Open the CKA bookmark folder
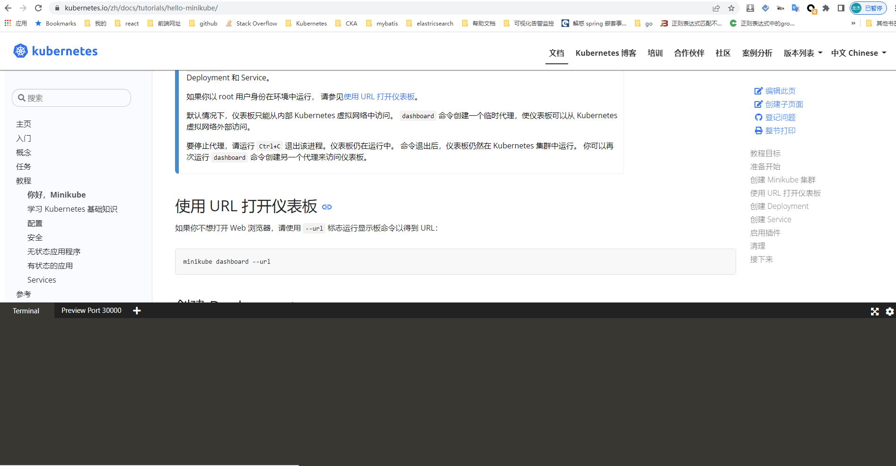The height and width of the screenshot is (466, 896). point(346,23)
